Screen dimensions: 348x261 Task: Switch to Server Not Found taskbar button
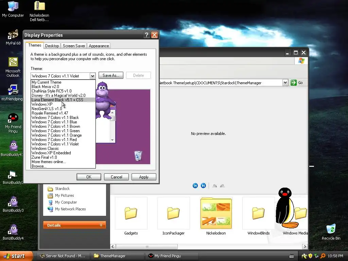pyautogui.click(x=63, y=256)
